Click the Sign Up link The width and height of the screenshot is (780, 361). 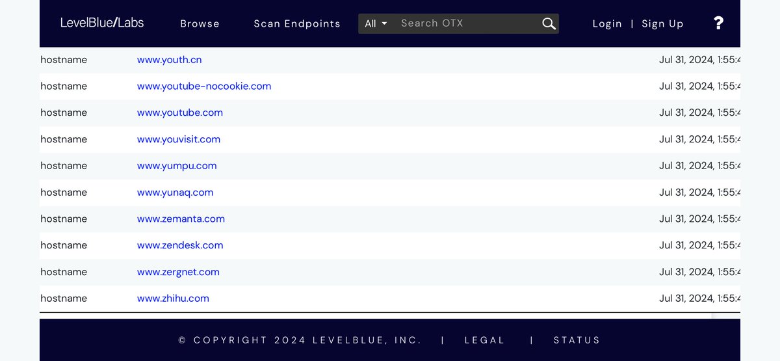(x=662, y=24)
